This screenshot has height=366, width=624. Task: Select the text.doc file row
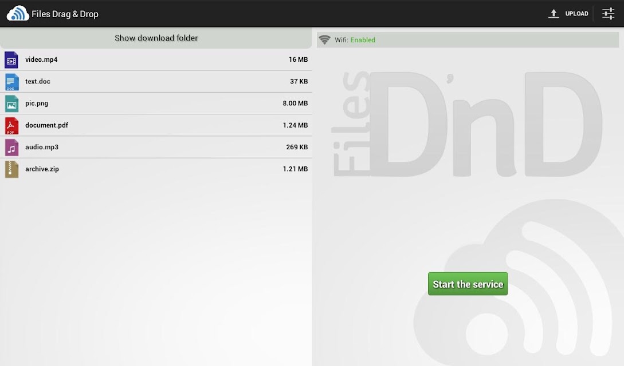pyautogui.click(x=156, y=81)
